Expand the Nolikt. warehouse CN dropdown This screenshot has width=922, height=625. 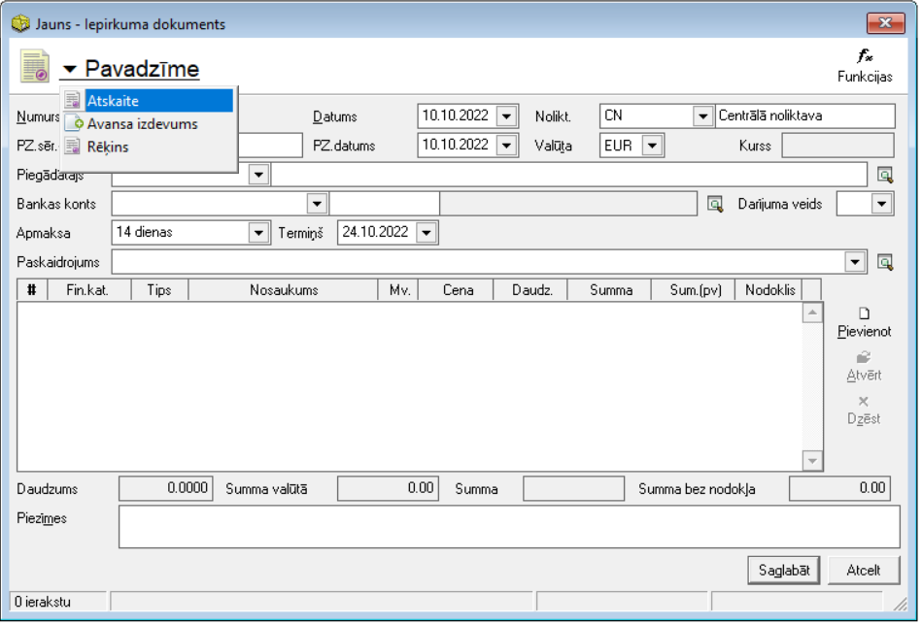click(702, 116)
